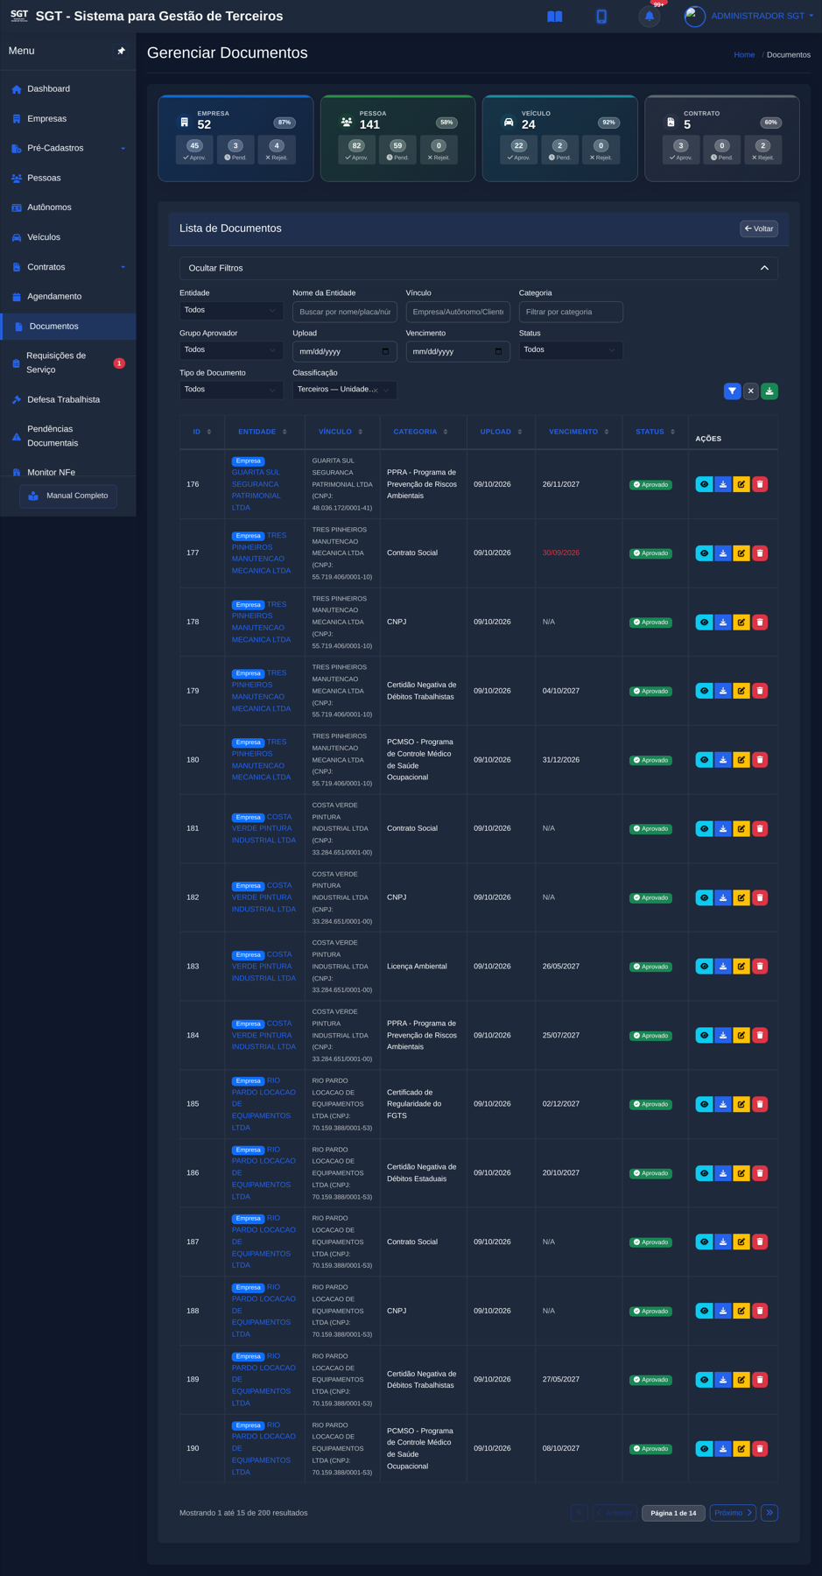Viewport: 822px width, 1576px height.
Task: Open the book manual icon in header
Action: click(x=554, y=17)
